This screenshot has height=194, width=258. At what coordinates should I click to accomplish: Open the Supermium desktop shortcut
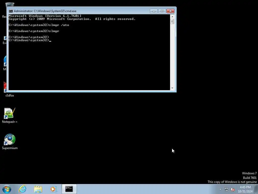[x=10, y=142]
